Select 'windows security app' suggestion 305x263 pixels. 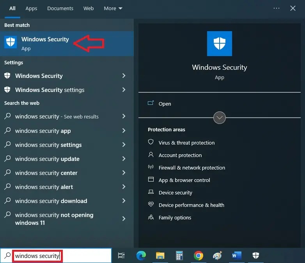(67, 131)
